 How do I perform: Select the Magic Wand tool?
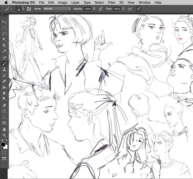coord(4,39)
